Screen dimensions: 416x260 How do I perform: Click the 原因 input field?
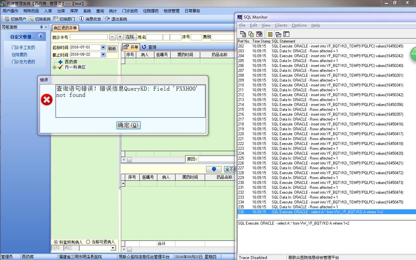click(216, 159)
